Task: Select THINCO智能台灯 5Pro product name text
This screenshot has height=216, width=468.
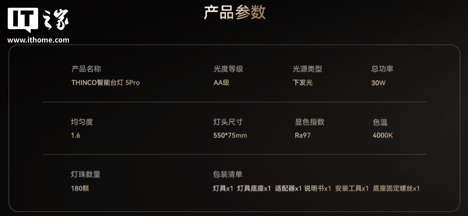Action: (105, 82)
